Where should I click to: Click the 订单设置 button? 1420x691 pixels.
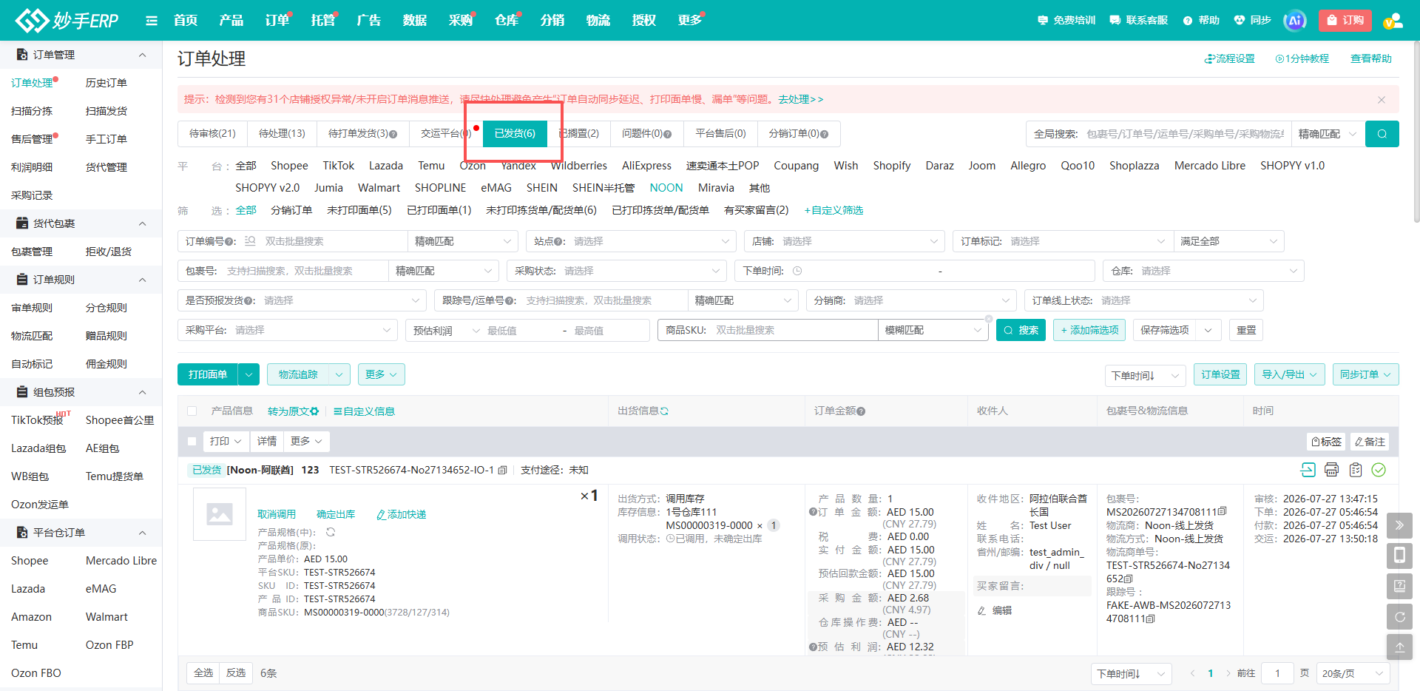tap(1220, 375)
